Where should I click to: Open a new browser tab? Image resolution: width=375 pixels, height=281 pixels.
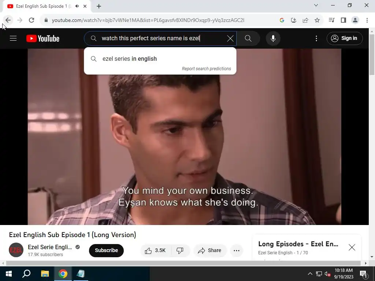99,6
